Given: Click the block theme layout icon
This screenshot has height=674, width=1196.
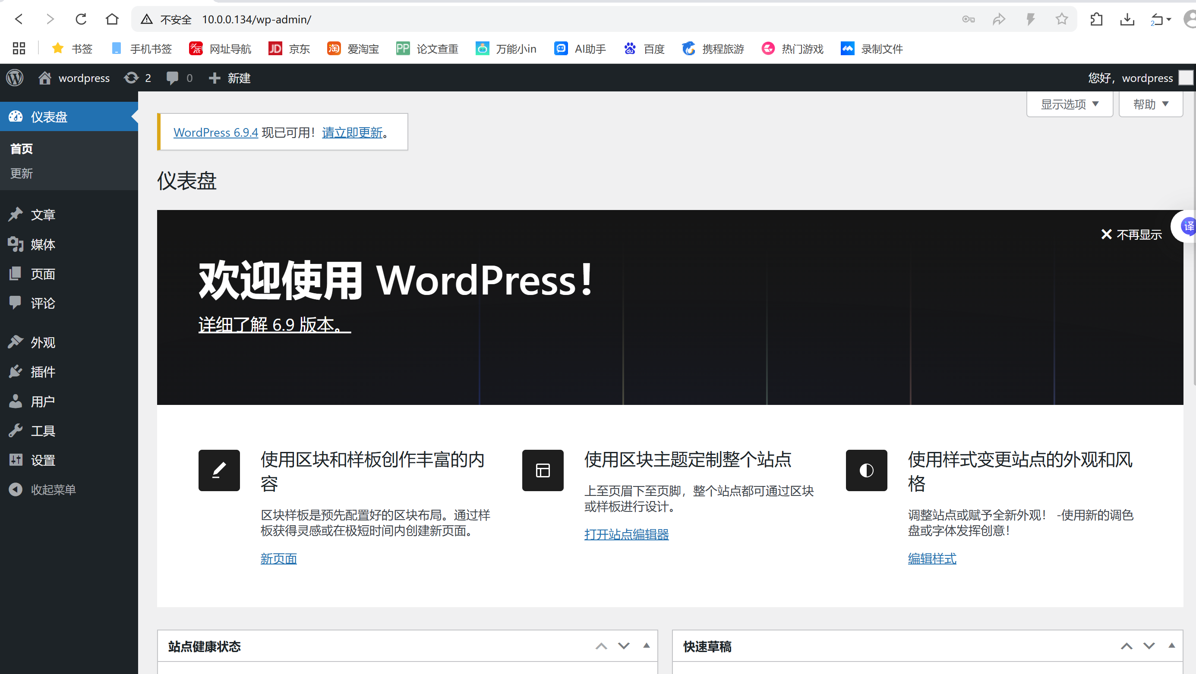Looking at the screenshot, I should click(543, 470).
